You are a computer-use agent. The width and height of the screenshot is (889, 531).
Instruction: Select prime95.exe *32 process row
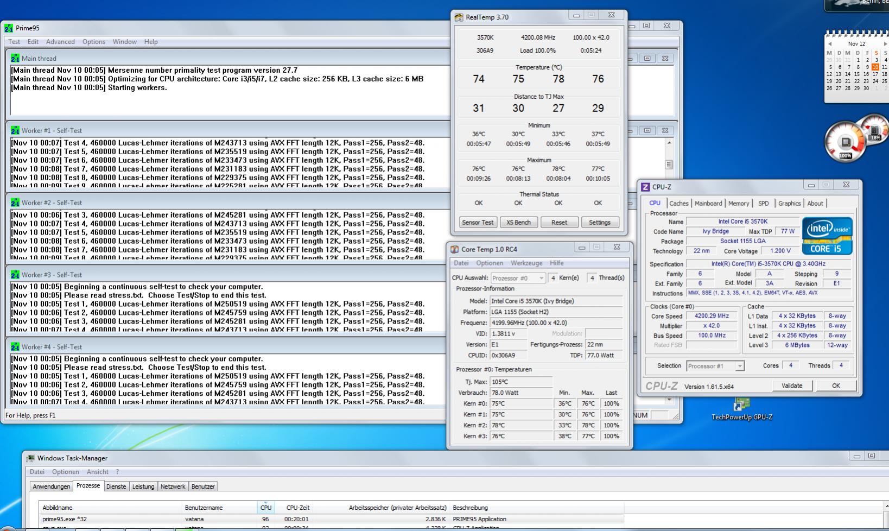point(332,520)
